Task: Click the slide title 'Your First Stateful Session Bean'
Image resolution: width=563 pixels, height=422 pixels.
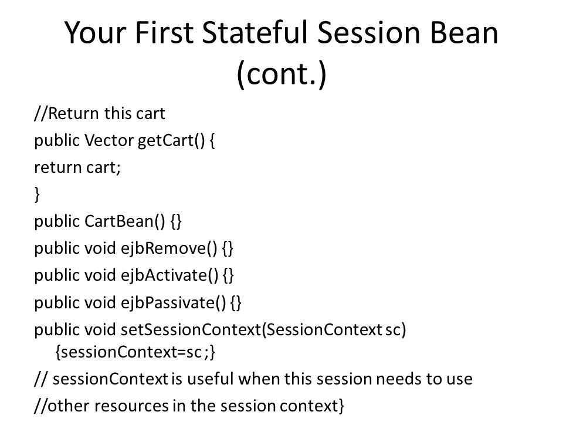Action: point(281,33)
